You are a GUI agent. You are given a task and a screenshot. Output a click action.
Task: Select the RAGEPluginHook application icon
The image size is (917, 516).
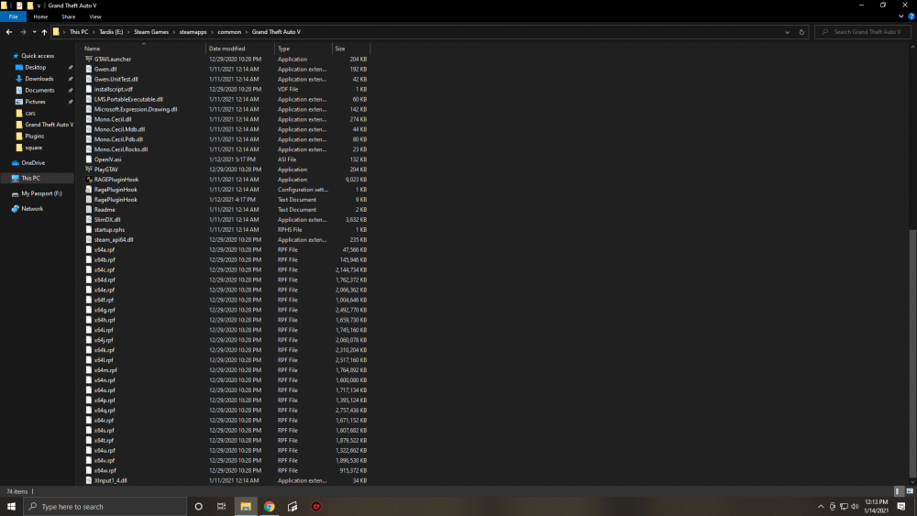[89, 180]
